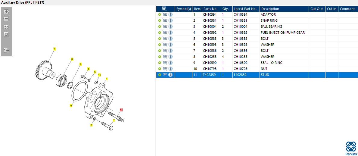Click the list export arrow icon

point(6,50)
